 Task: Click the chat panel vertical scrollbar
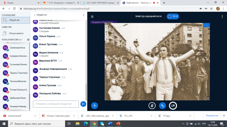86,60
